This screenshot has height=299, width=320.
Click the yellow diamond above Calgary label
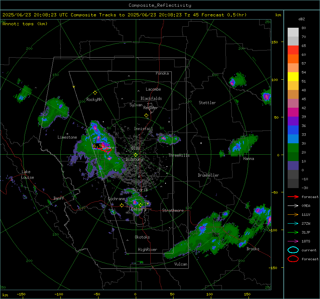[140, 205]
